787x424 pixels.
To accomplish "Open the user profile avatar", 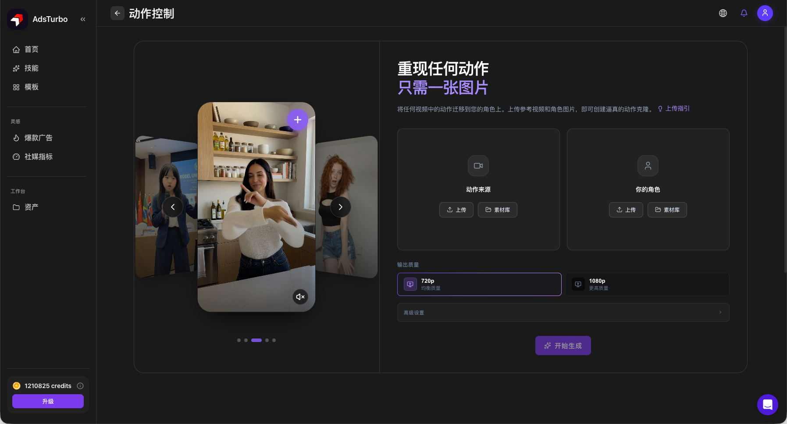I will 765,13.
